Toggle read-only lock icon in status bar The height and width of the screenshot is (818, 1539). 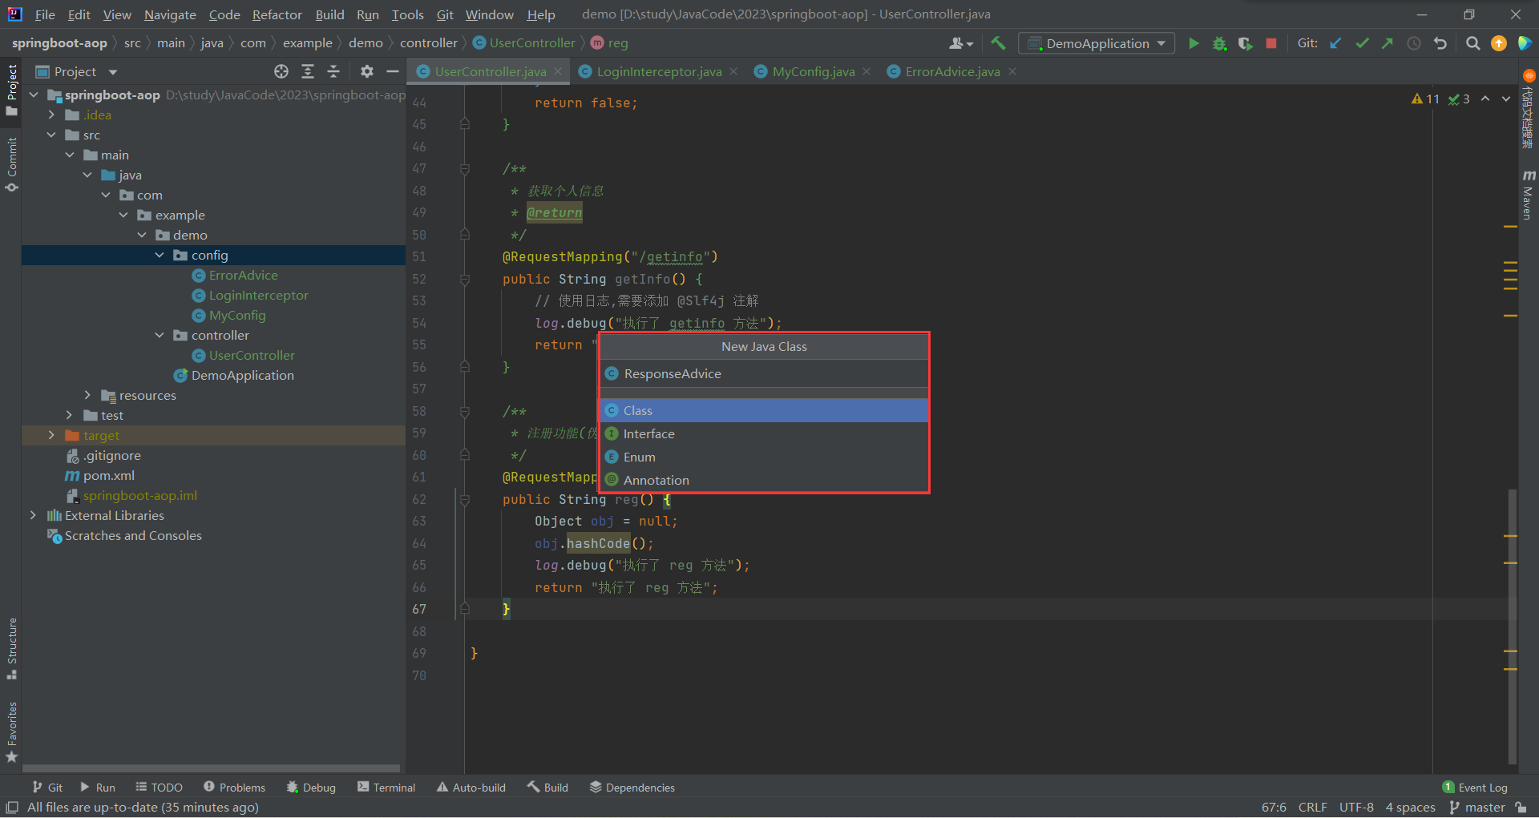tap(1521, 808)
